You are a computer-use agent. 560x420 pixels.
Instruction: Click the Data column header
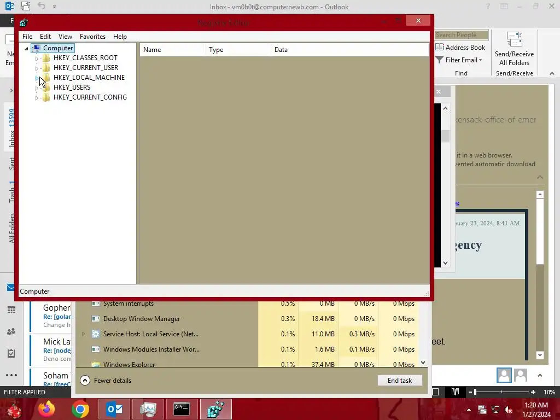[349, 50]
